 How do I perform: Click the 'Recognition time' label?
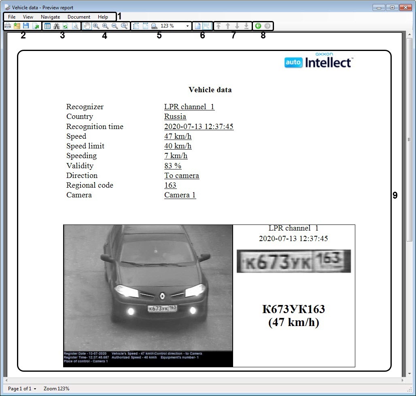tap(95, 127)
